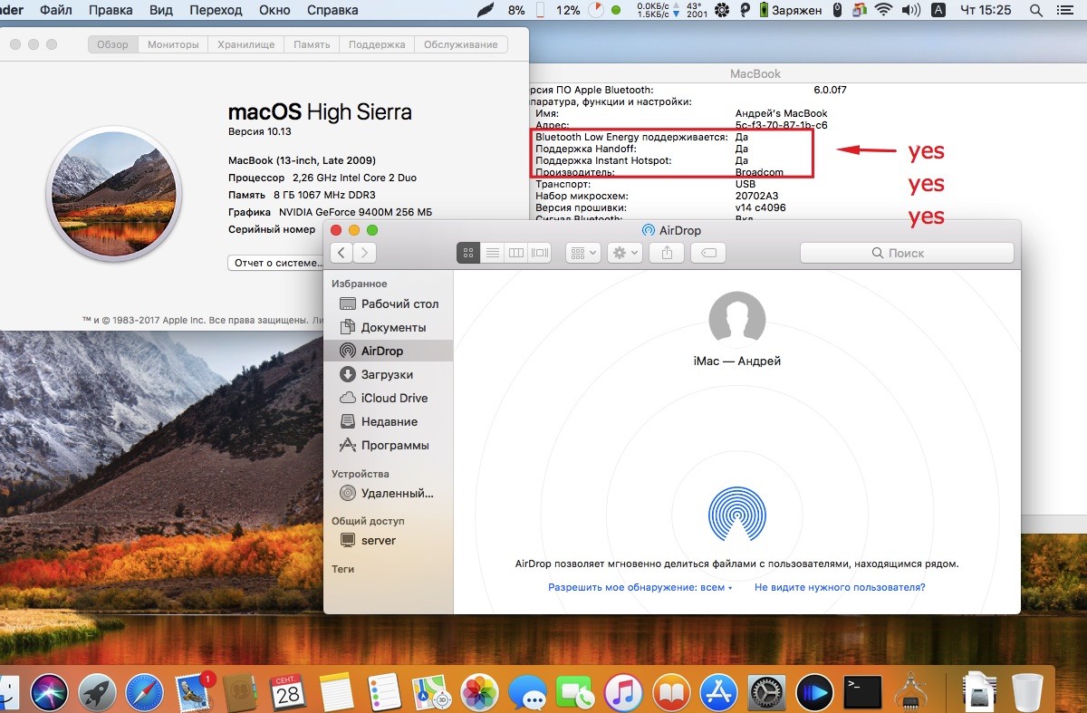Switch Finder to column view

pyautogui.click(x=516, y=253)
